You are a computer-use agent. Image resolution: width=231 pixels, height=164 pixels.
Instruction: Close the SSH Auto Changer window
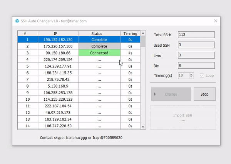(x=216, y=21)
